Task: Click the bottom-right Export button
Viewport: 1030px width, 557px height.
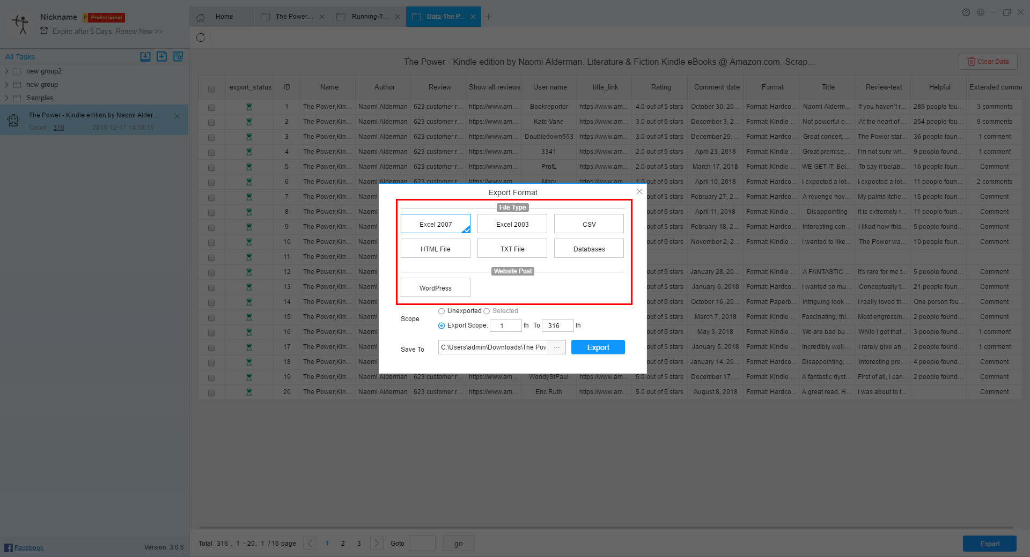Action: point(990,544)
